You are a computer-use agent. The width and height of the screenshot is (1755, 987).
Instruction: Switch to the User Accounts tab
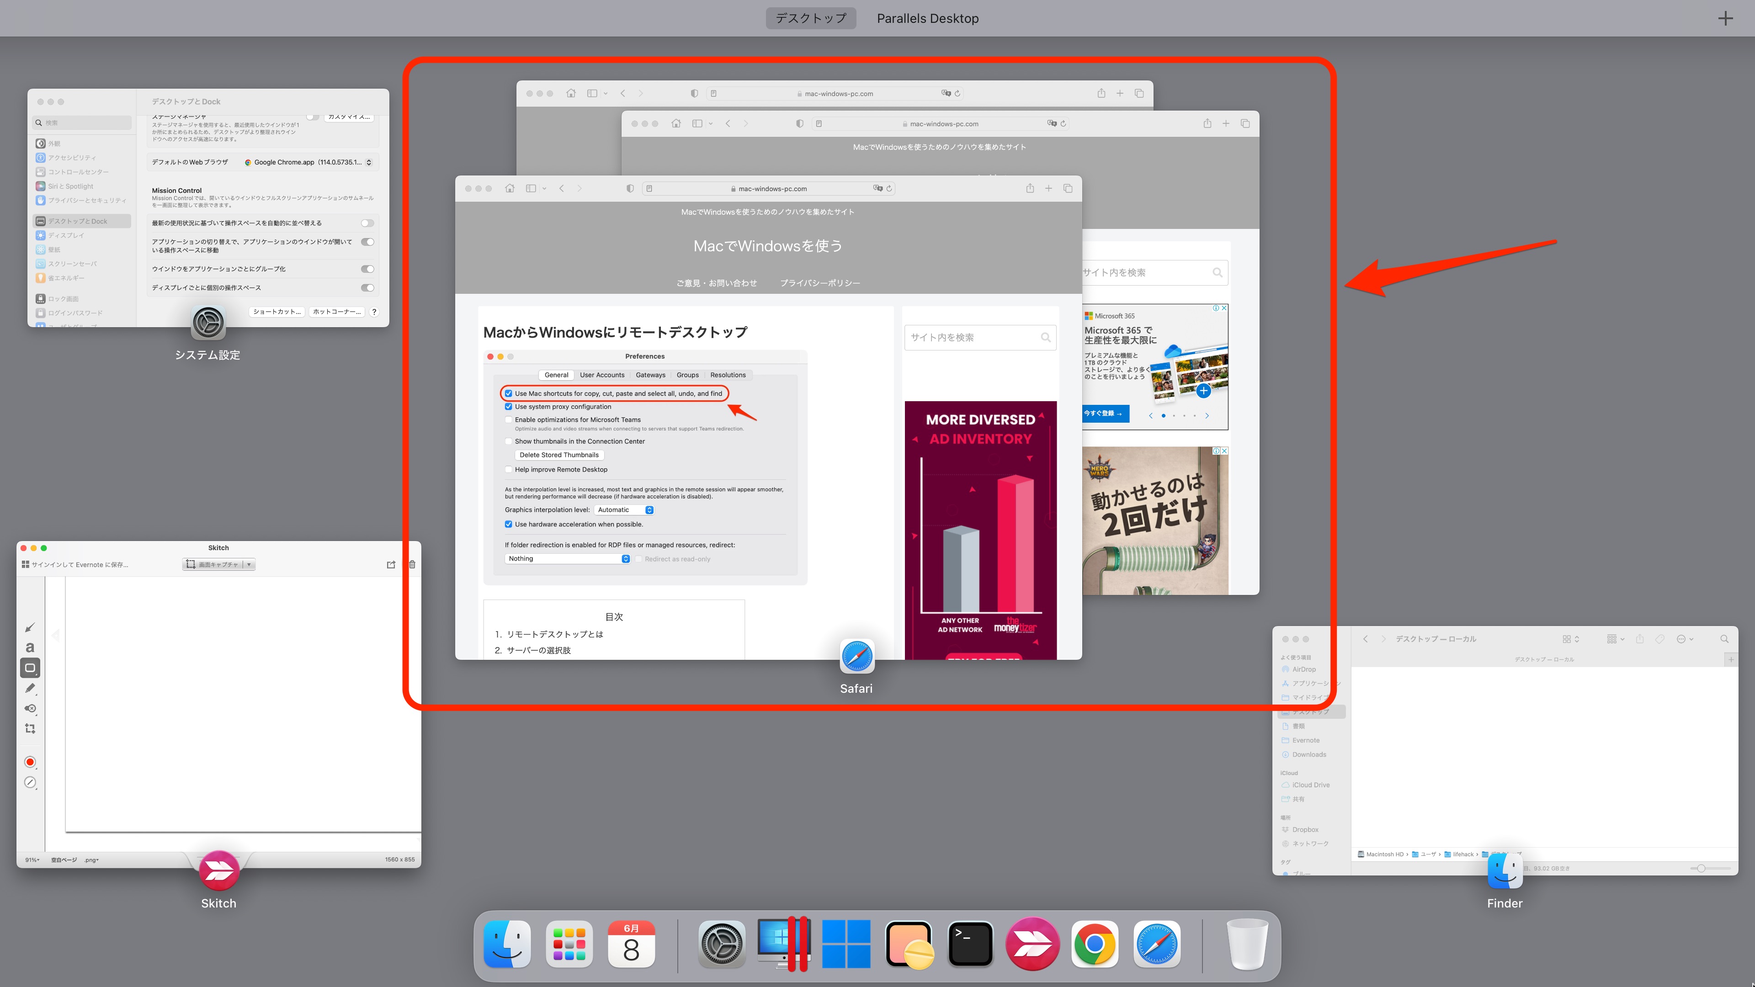[601, 375]
